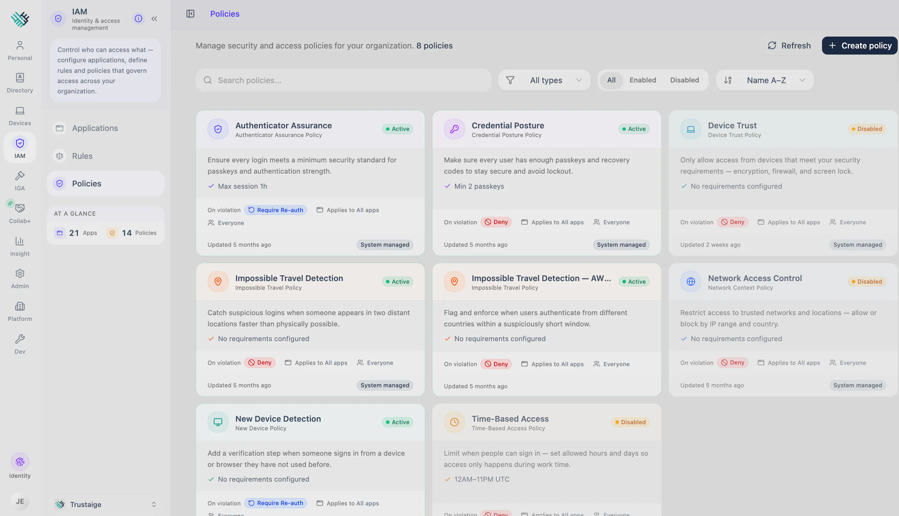Click the Authenticator Assurance shield icon
Viewport: 899px width, 516px height.
[x=218, y=129]
